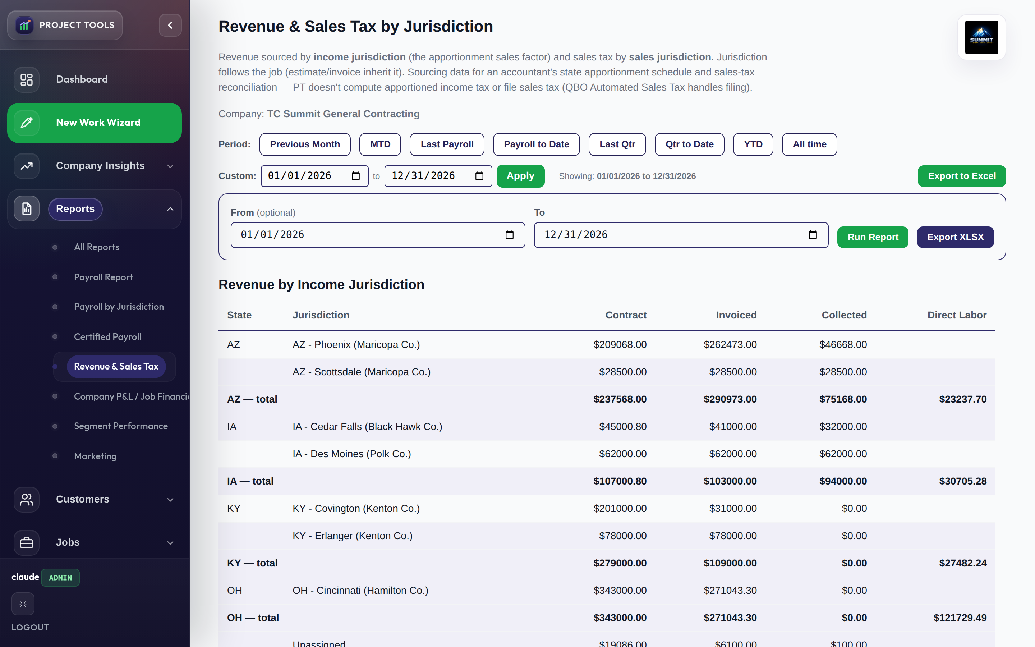This screenshot has height=647, width=1035.
Task: Focus the To date field in report box
Action: click(681, 235)
